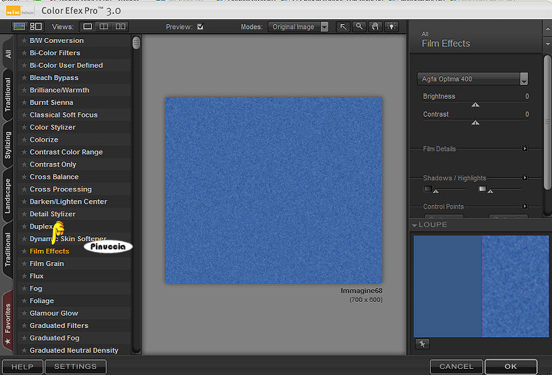
Task: Select the arrow pointer tool
Action: coord(343,27)
